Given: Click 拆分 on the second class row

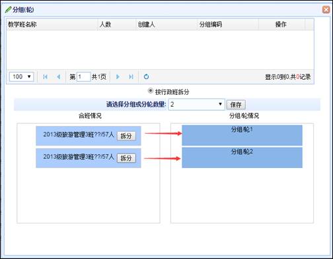Looking at the screenshot, I should pyautogui.click(x=126, y=158).
